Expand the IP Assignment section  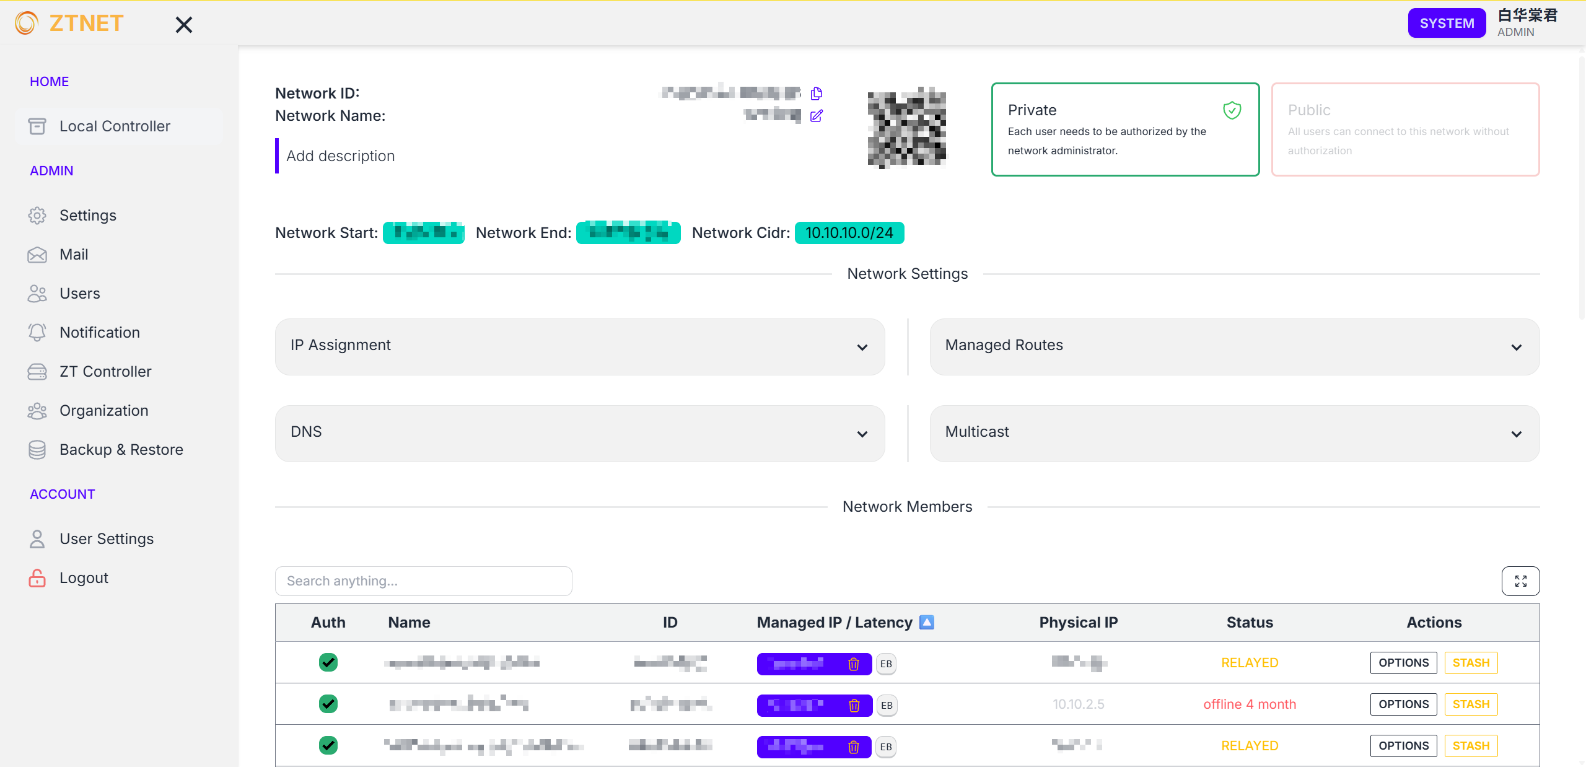coord(580,346)
